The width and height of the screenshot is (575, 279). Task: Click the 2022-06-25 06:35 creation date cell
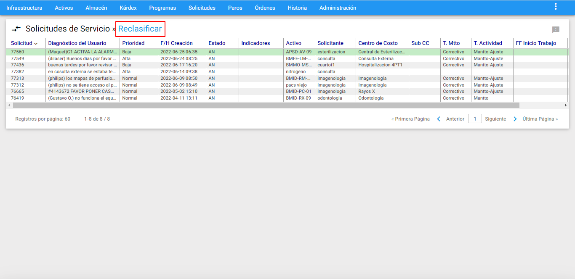(182, 52)
